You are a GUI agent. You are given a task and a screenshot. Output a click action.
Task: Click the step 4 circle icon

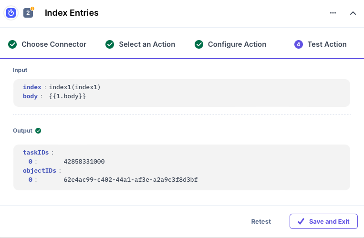coord(299,44)
